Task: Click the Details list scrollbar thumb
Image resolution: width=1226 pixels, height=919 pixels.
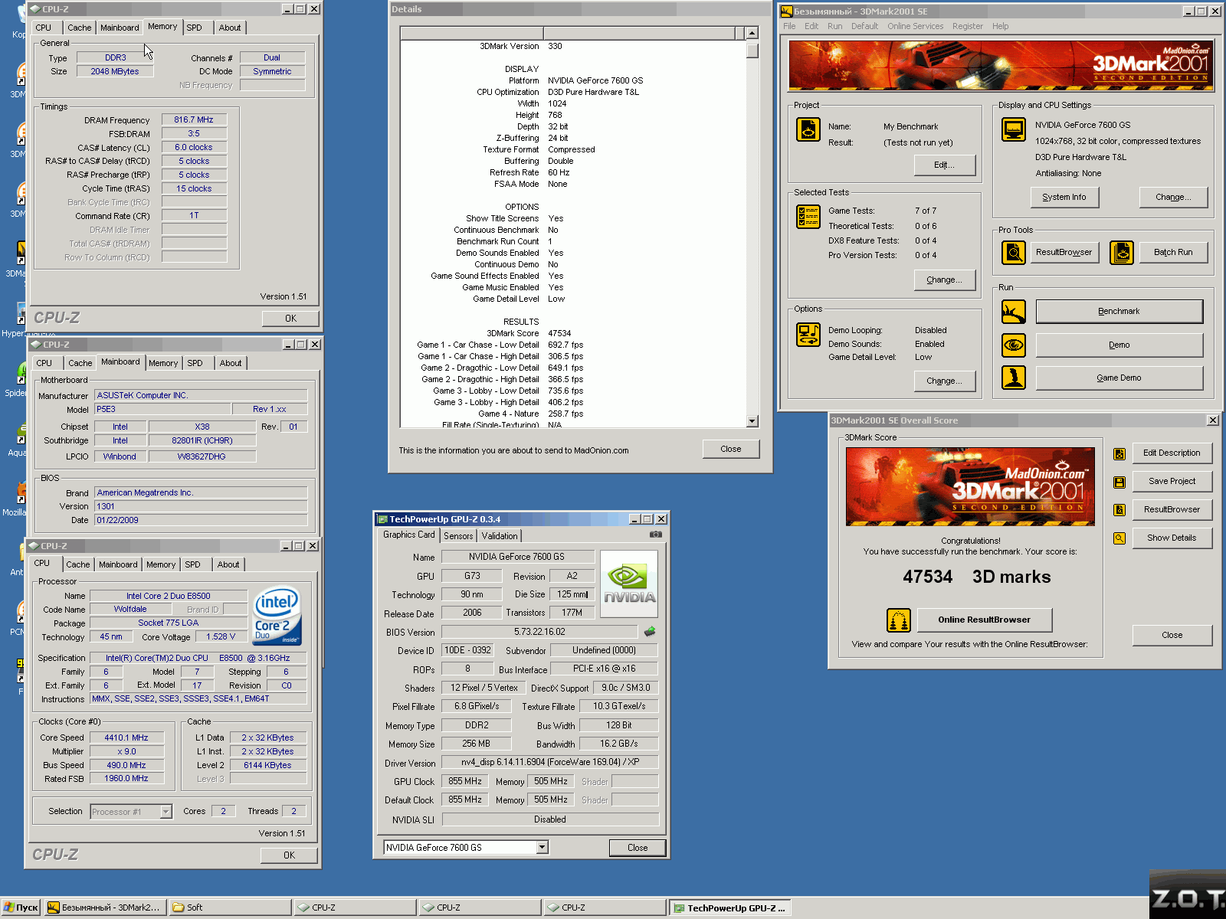Action: pos(752,50)
